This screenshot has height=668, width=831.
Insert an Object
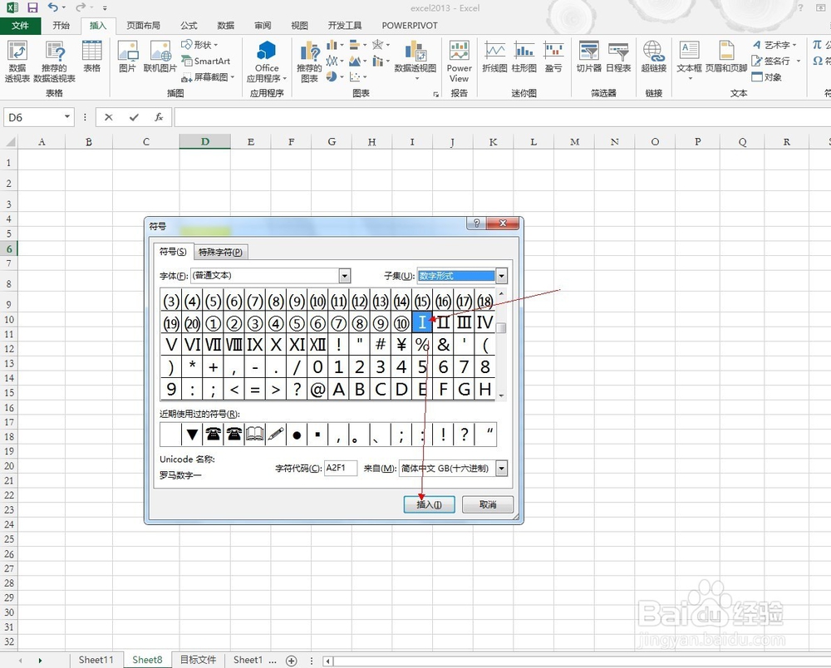coord(767,77)
